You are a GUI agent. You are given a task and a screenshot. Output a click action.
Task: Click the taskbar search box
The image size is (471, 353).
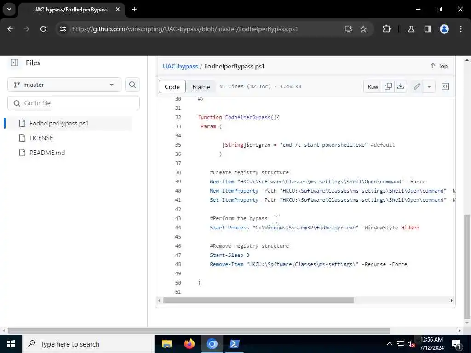88,344
